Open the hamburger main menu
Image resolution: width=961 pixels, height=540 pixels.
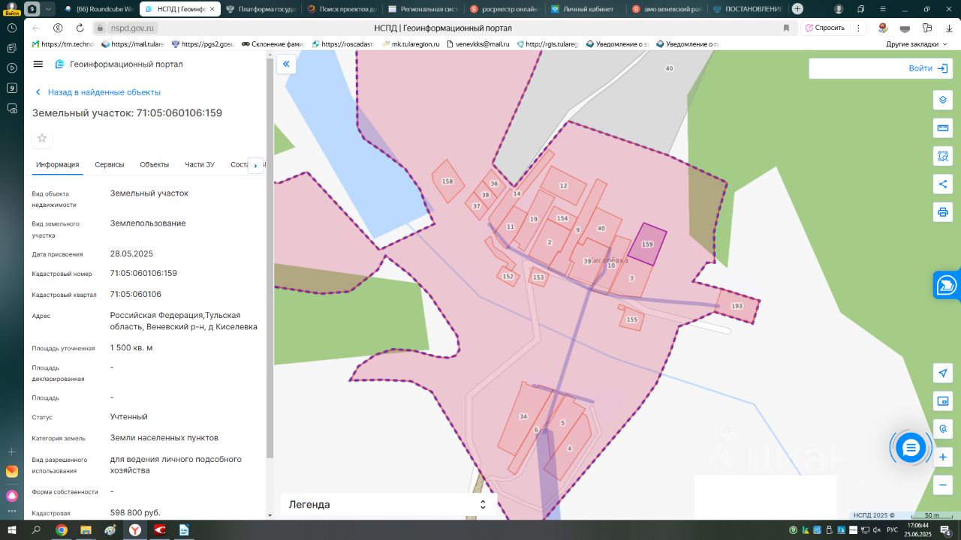38,64
